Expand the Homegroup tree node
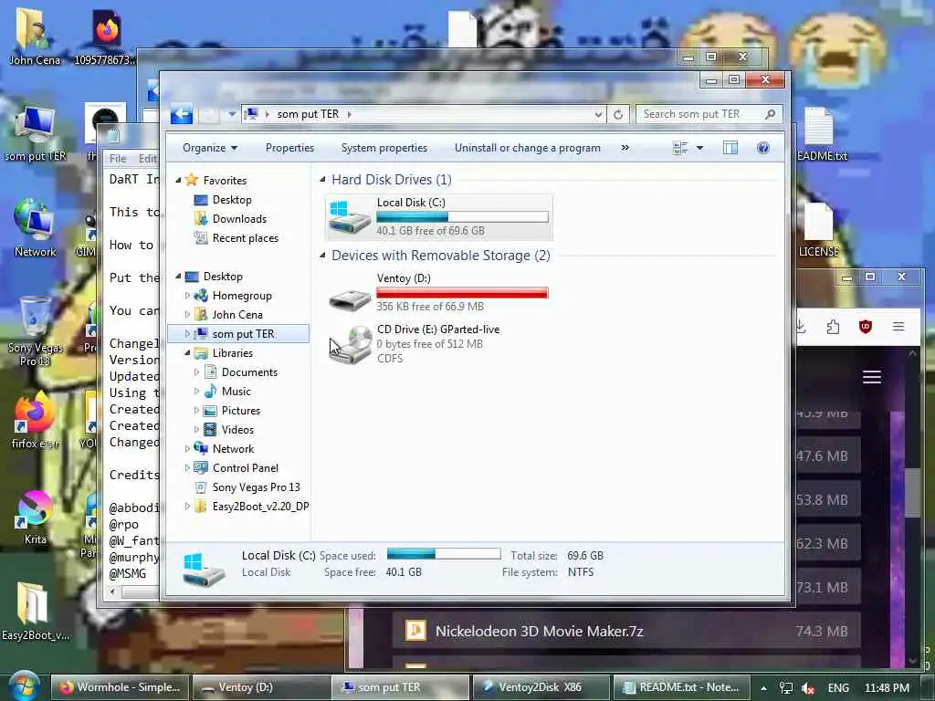The width and height of the screenshot is (935, 701). pyautogui.click(x=187, y=296)
